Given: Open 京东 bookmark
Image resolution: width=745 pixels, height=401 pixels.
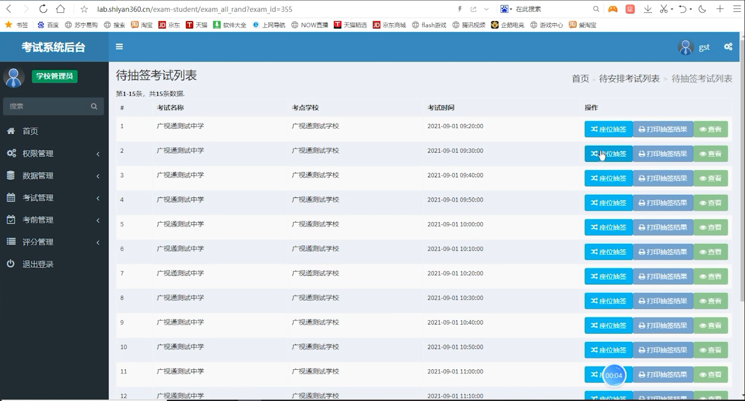Looking at the screenshot, I should point(169,25).
